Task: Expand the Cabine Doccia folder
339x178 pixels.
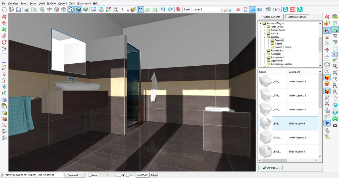Action: [x=265, y=30]
